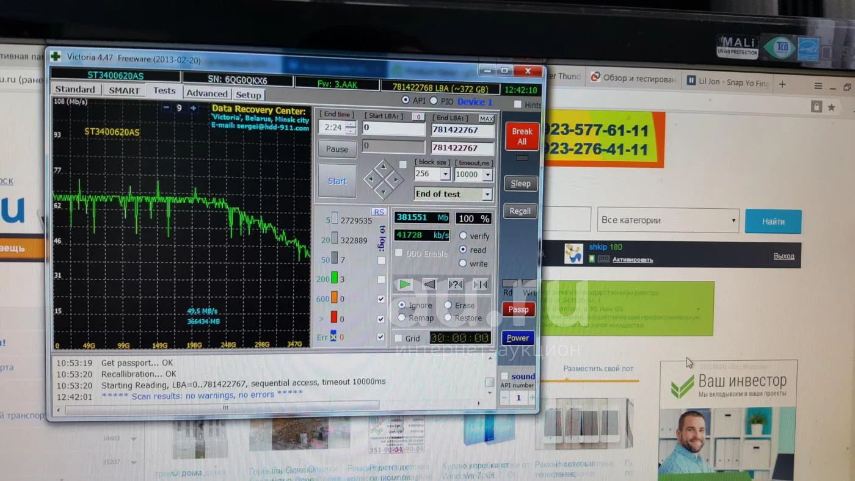This screenshot has height=481, width=855.
Task: Open the block size dropdown
Action: pyautogui.click(x=445, y=174)
